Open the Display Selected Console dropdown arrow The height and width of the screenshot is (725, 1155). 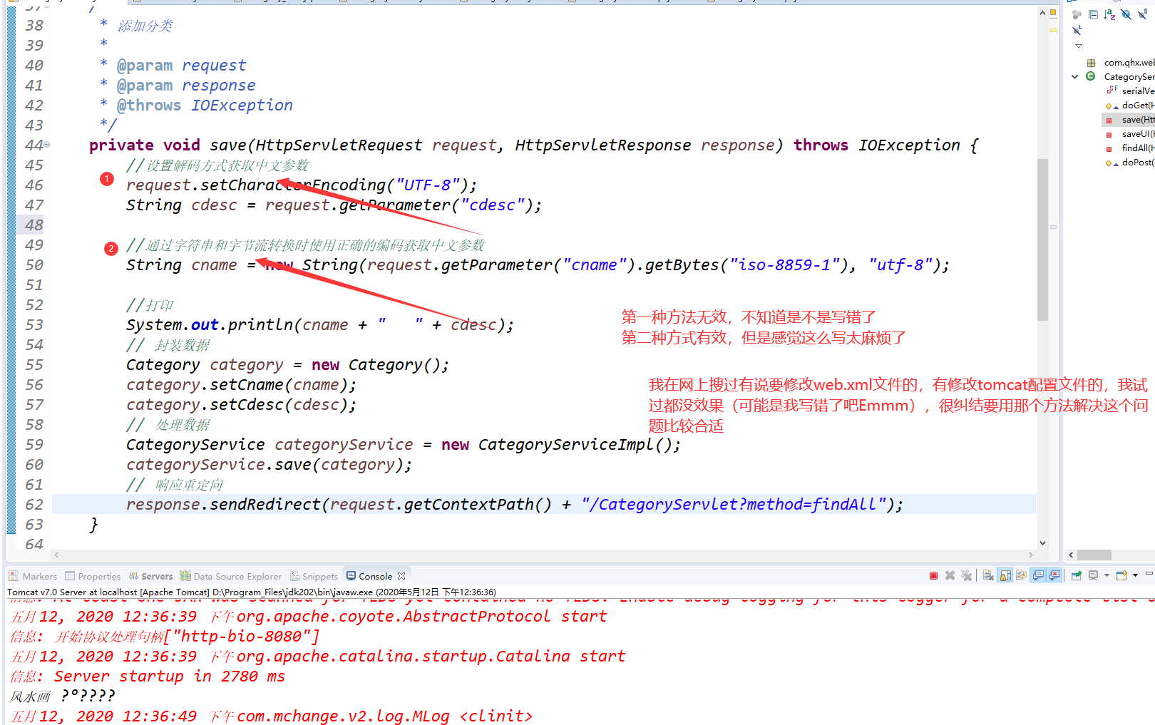coord(1107,576)
